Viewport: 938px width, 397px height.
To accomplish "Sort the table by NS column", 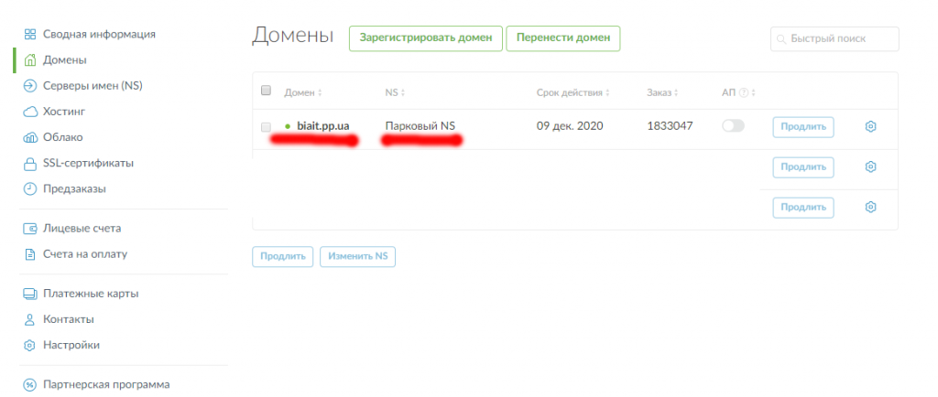I will click(x=395, y=92).
